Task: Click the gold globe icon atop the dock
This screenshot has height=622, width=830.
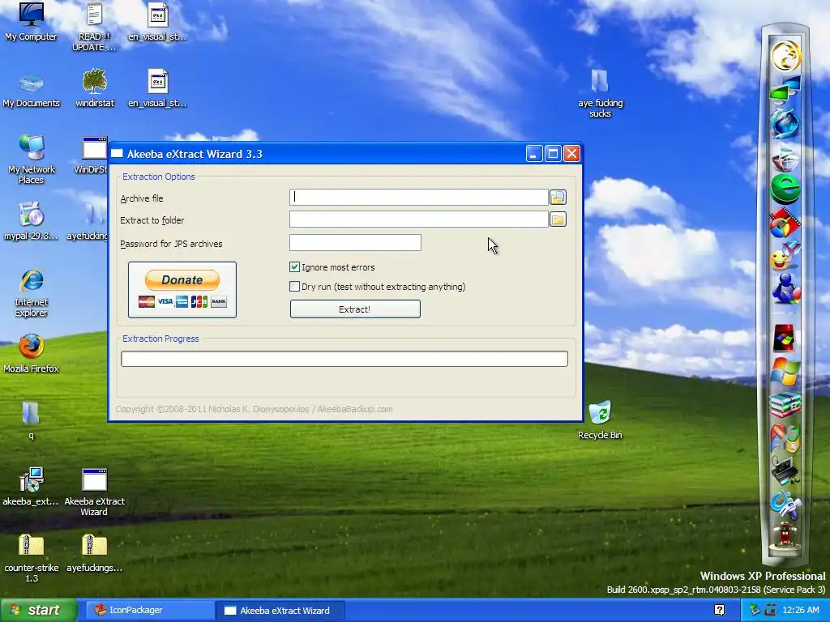Action: (785, 56)
